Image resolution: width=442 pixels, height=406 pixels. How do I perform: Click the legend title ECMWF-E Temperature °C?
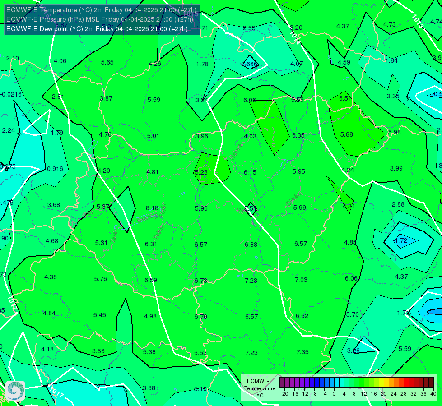[260, 388]
